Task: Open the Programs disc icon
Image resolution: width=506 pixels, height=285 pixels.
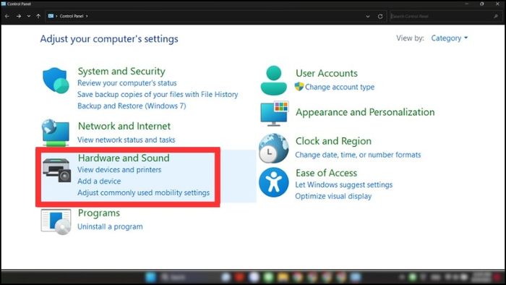Action: click(x=56, y=221)
